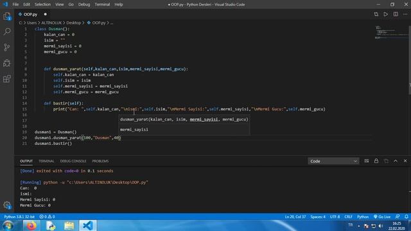Open File Explorer from the taskbar
Image resolution: width=411 pixels, height=231 pixels.
point(69,225)
